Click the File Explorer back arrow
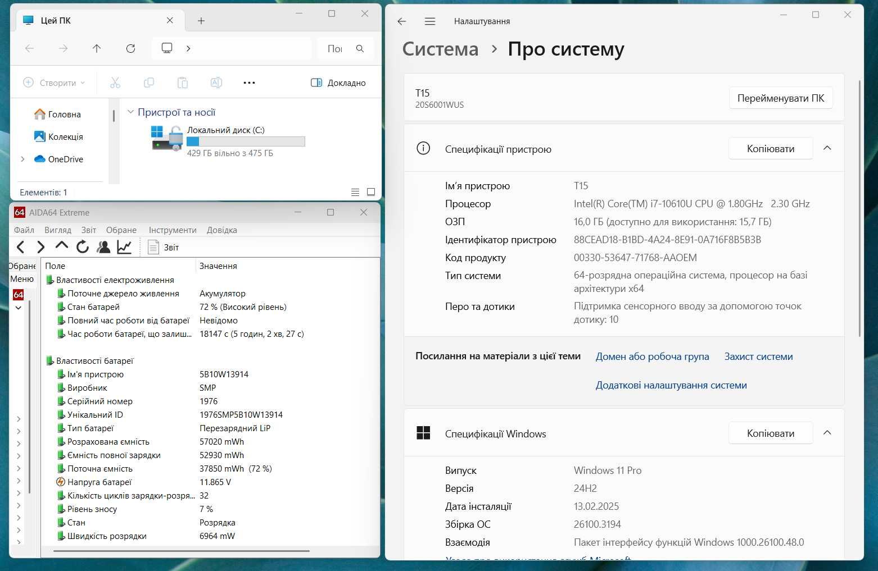Viewport: 878px width, 571px height. (x=30, y=49)
